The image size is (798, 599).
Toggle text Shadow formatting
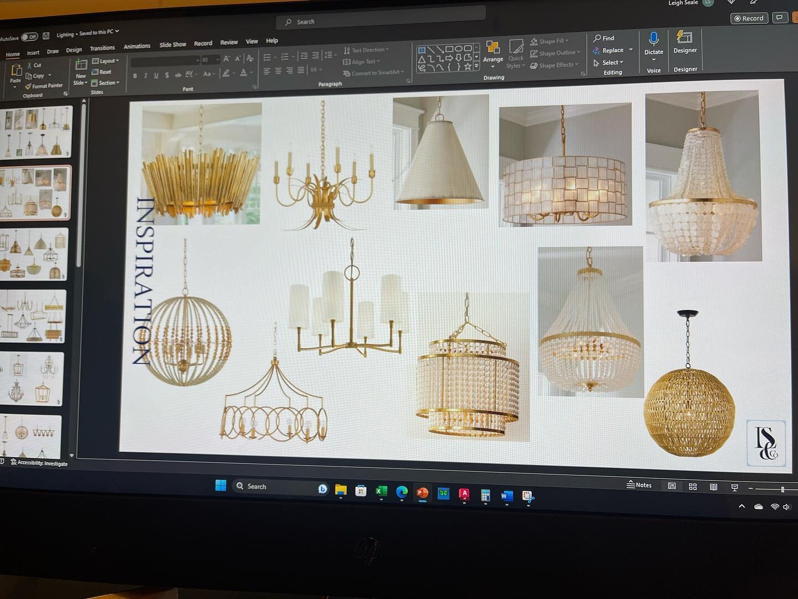coord(167,75)
